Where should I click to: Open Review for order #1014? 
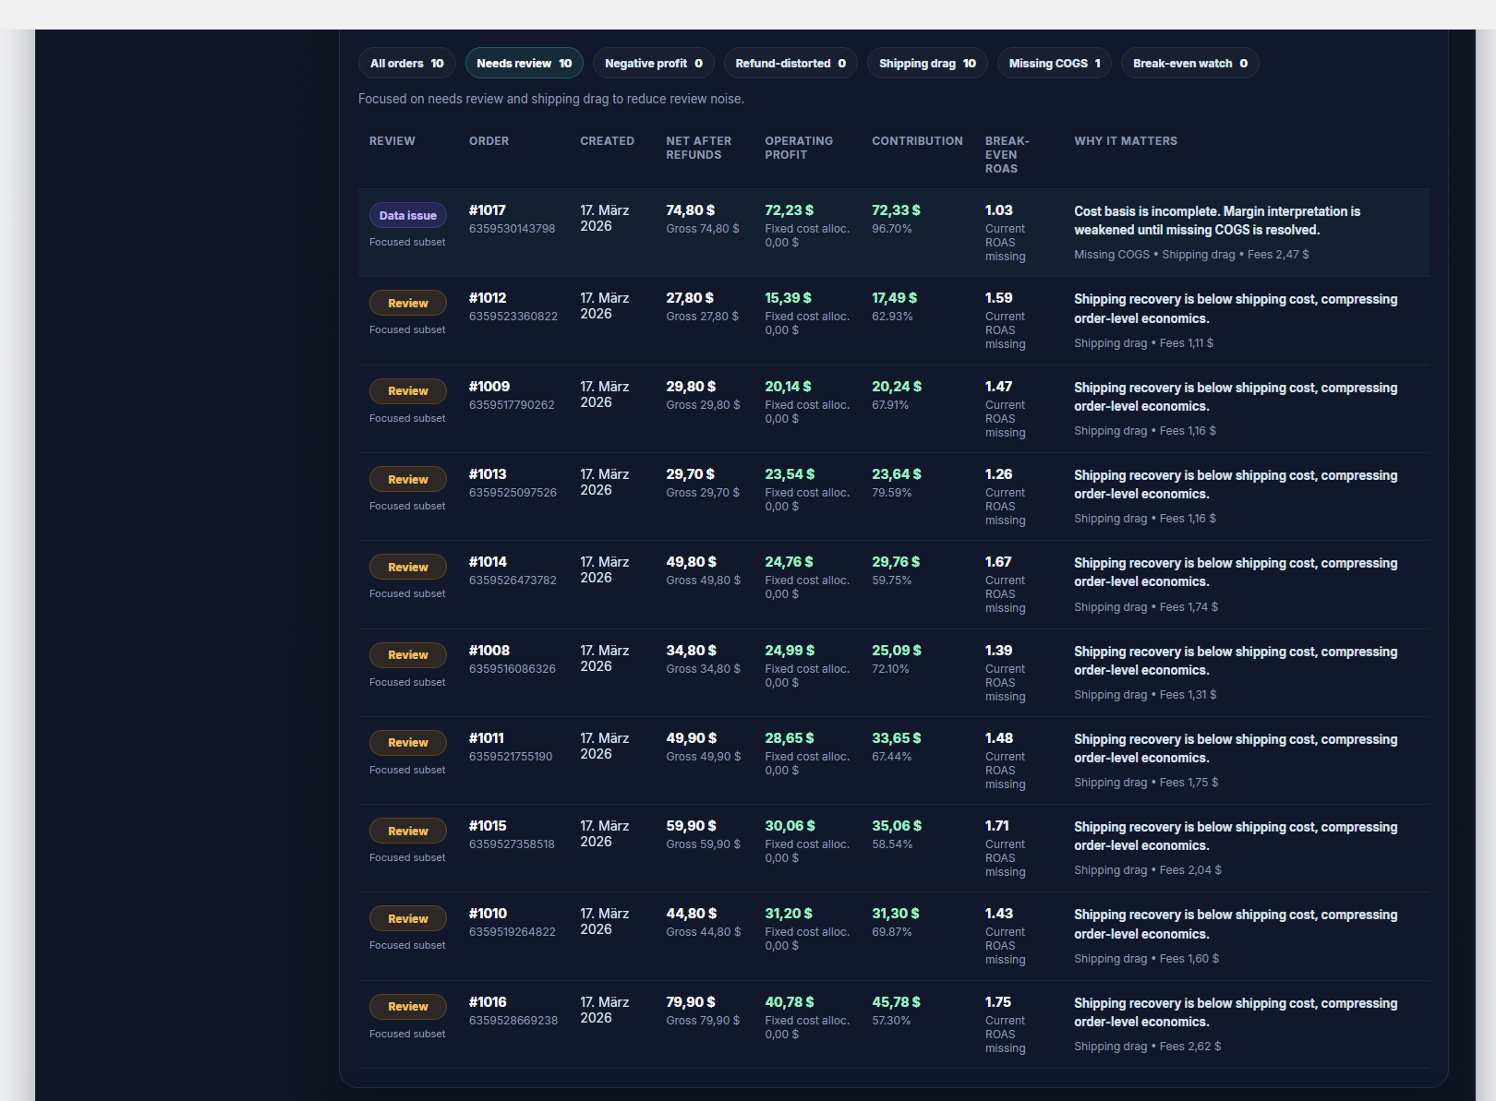click(x=407, y=568)
